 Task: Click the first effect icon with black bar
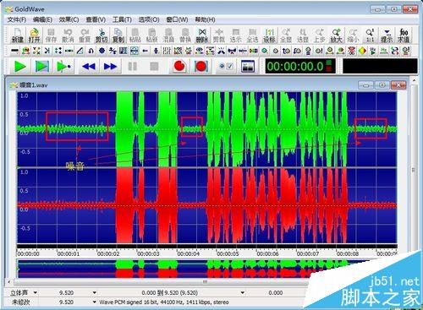coord(14,51)
